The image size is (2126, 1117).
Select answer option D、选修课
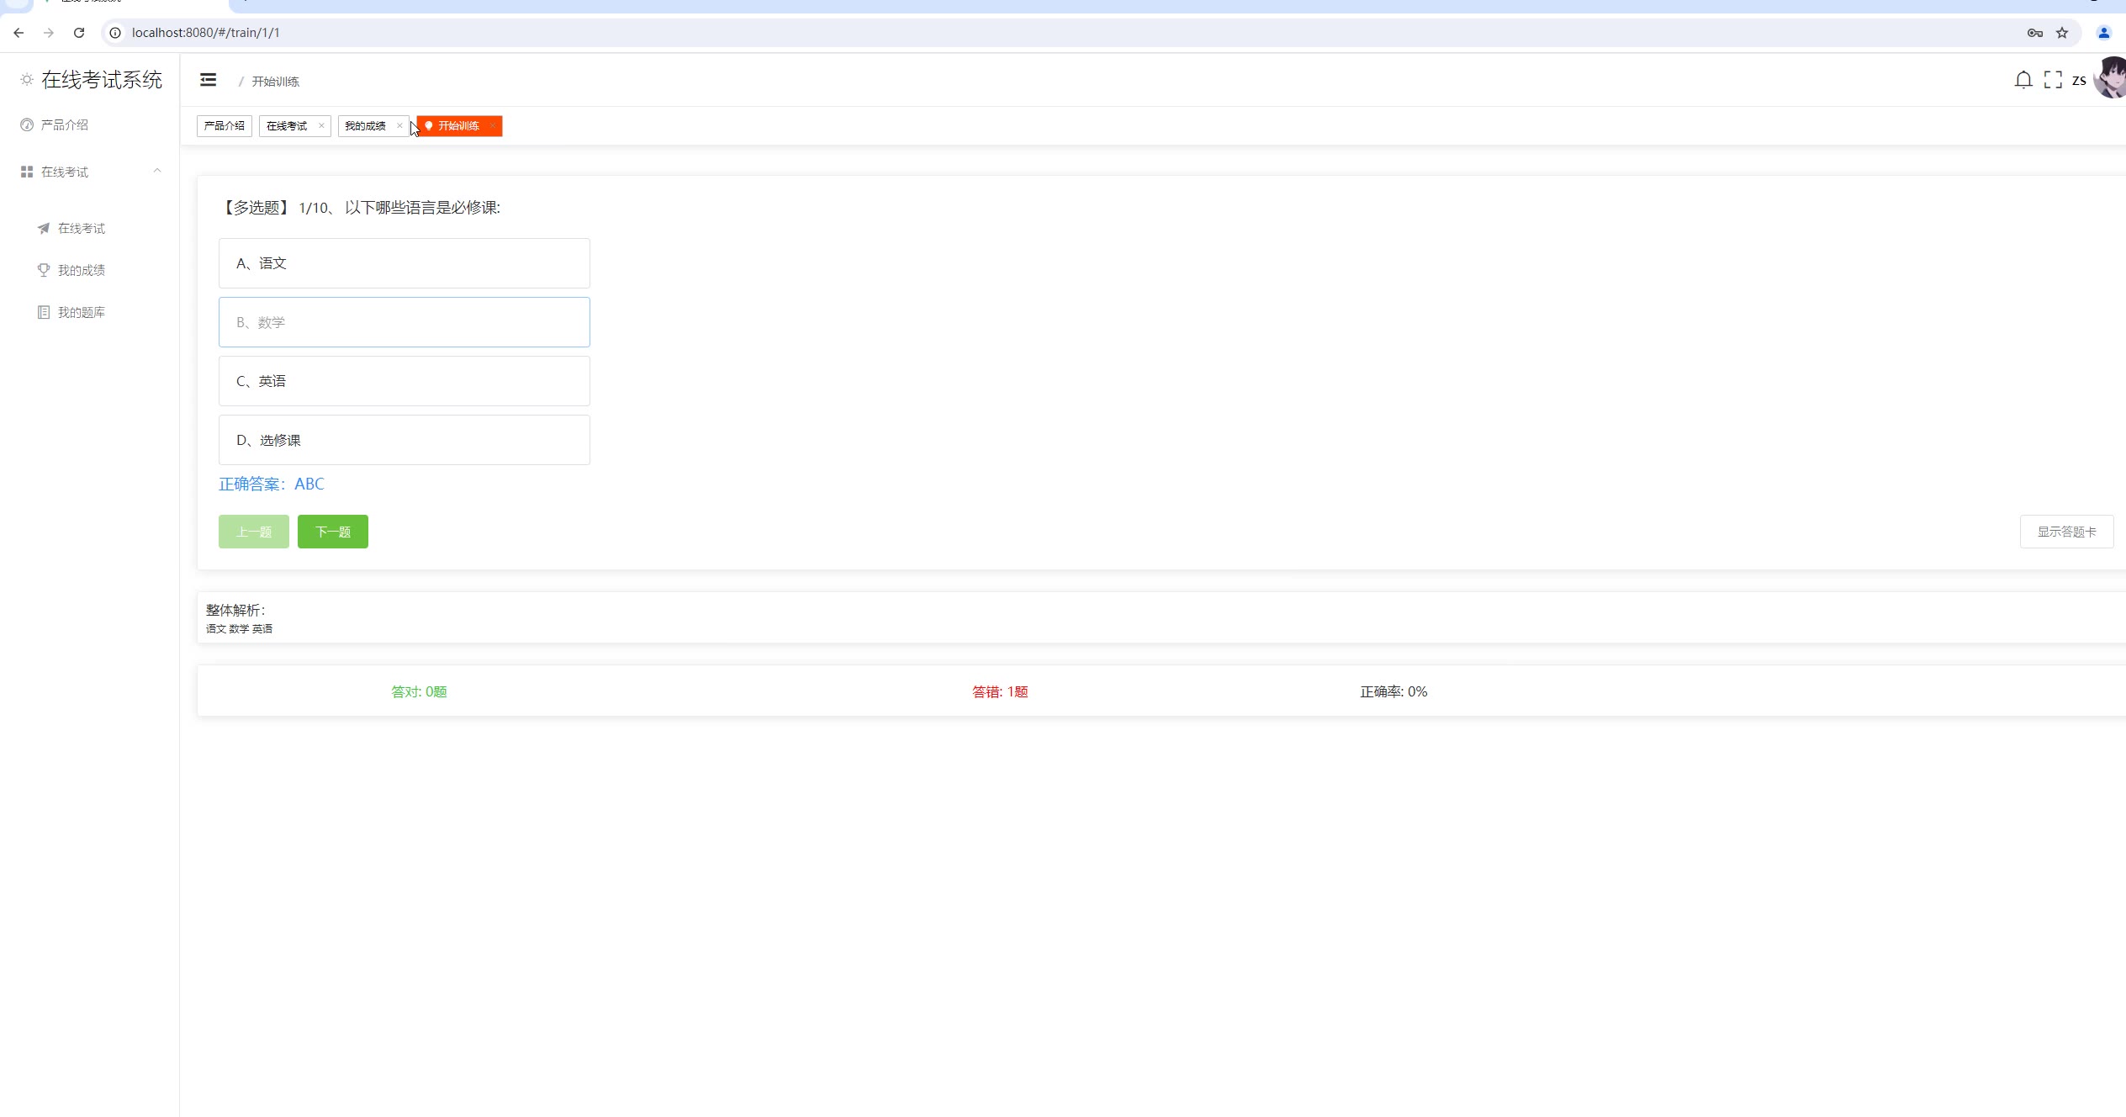[x=404, y=440]
